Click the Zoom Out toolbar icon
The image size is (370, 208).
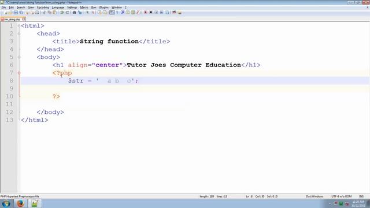tap(92, 12)
